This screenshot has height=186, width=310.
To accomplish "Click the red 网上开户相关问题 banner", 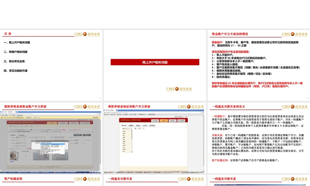I will [x=155, y=62].
